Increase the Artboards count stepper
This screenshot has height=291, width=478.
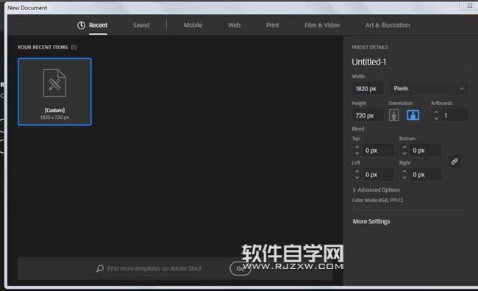point(436,112)
